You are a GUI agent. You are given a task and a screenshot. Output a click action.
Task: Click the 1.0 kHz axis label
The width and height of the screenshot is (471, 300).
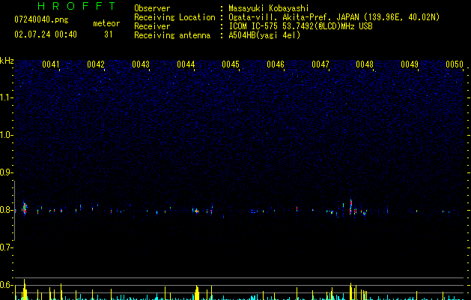coord(6,135)
